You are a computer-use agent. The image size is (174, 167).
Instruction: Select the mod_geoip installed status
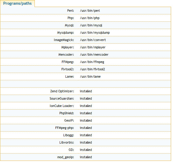coord(86,157)
